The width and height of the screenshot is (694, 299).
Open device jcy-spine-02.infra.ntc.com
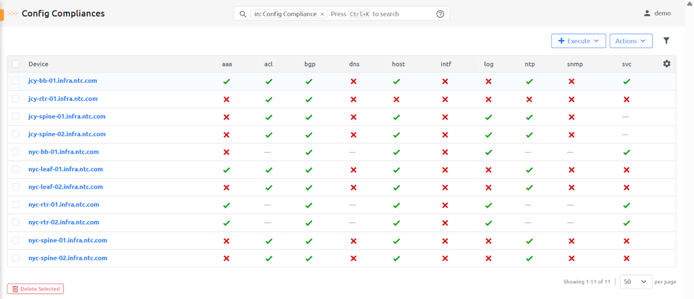67,134
